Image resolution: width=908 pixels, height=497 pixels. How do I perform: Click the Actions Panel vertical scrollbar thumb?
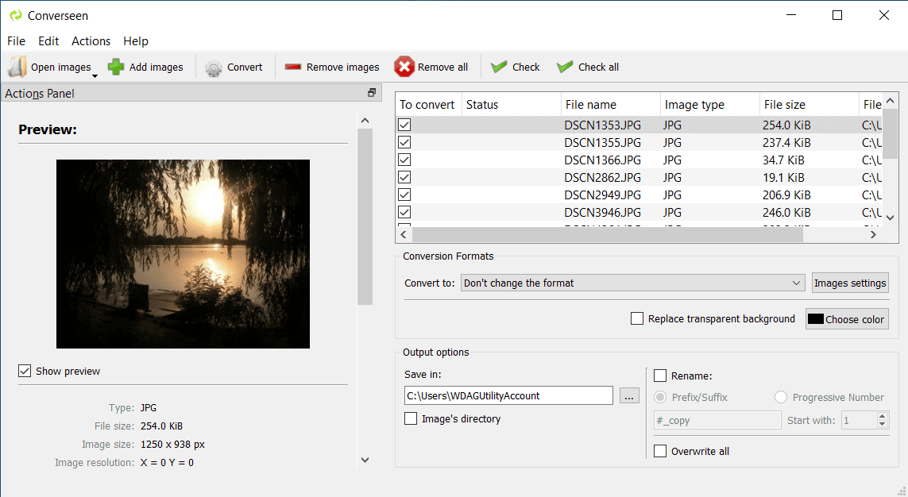point(365,217)
